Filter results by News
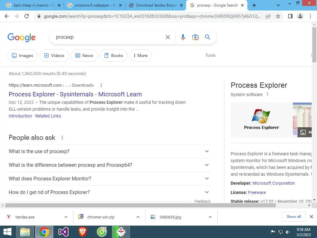Screen dimensions: 317x238 84,55
